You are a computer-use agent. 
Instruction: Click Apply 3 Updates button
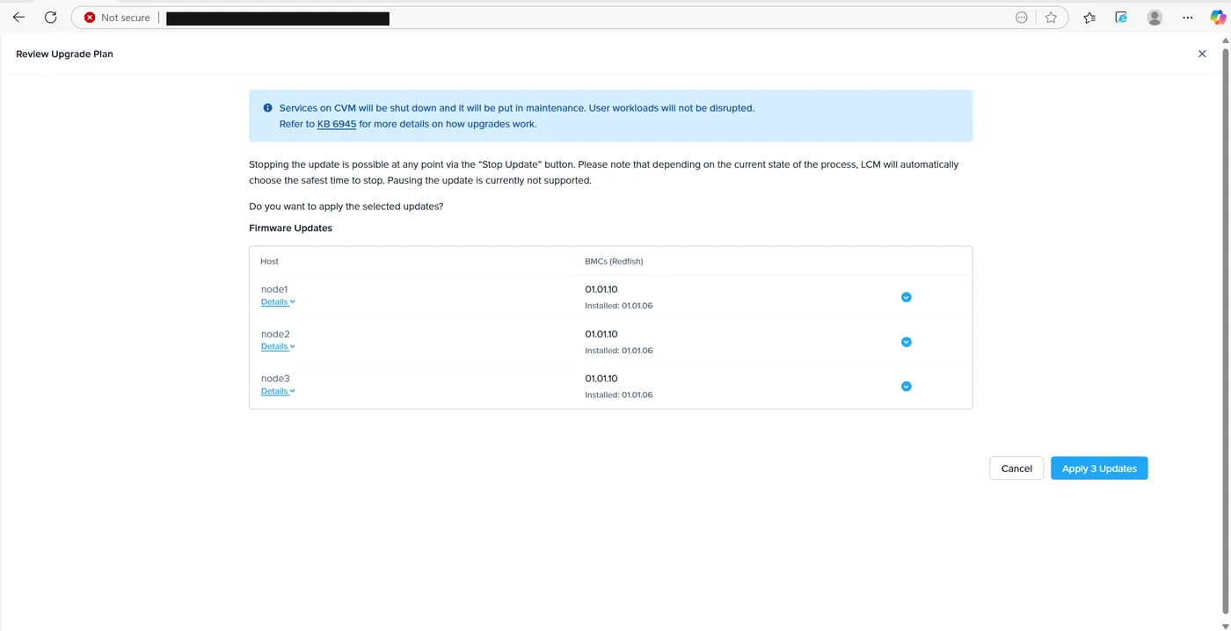1099,468
